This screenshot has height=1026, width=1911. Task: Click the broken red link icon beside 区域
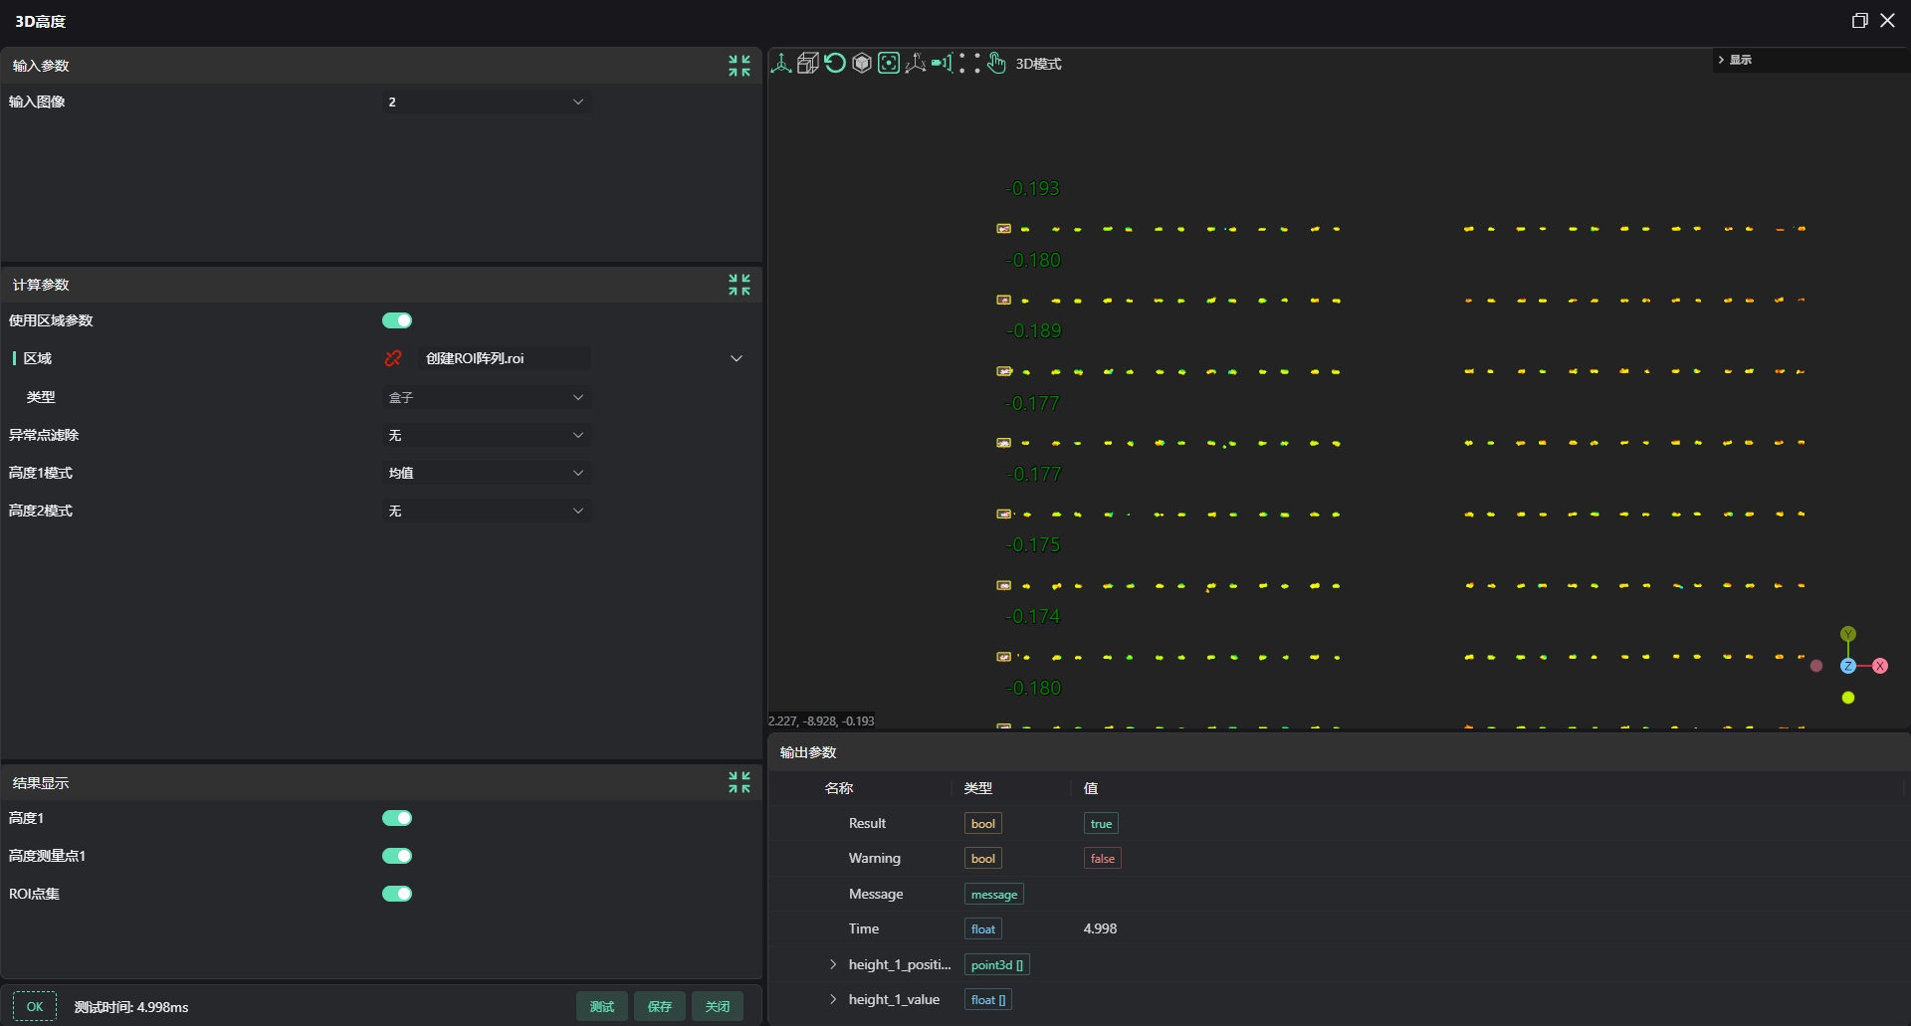393,358
